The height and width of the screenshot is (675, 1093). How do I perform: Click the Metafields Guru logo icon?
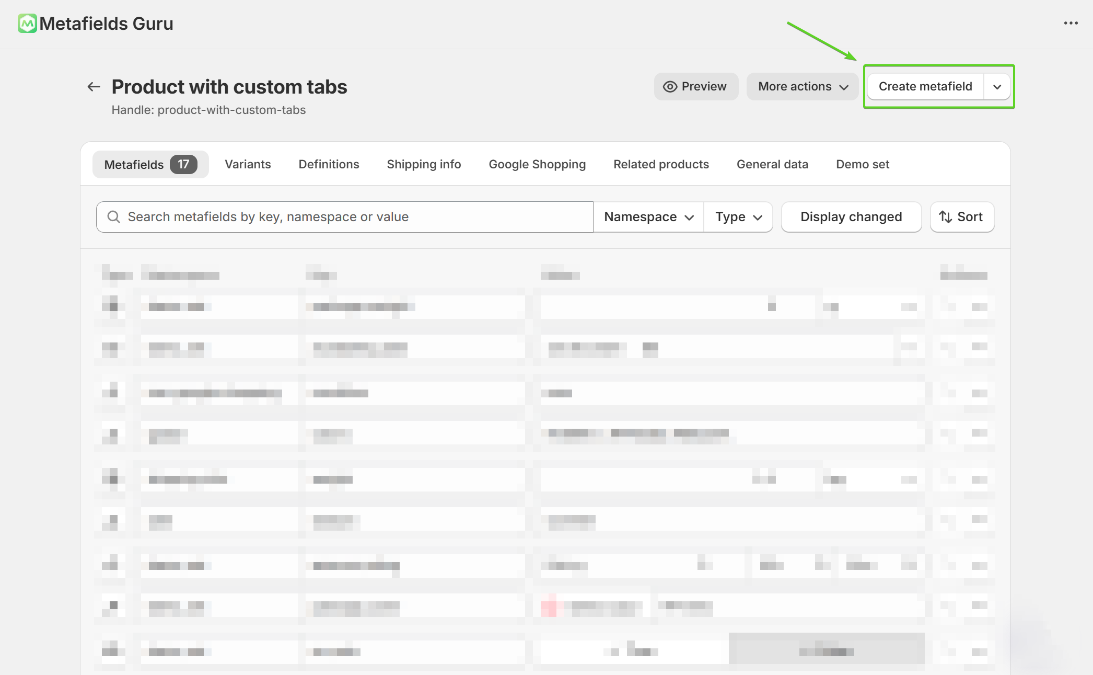27,24
